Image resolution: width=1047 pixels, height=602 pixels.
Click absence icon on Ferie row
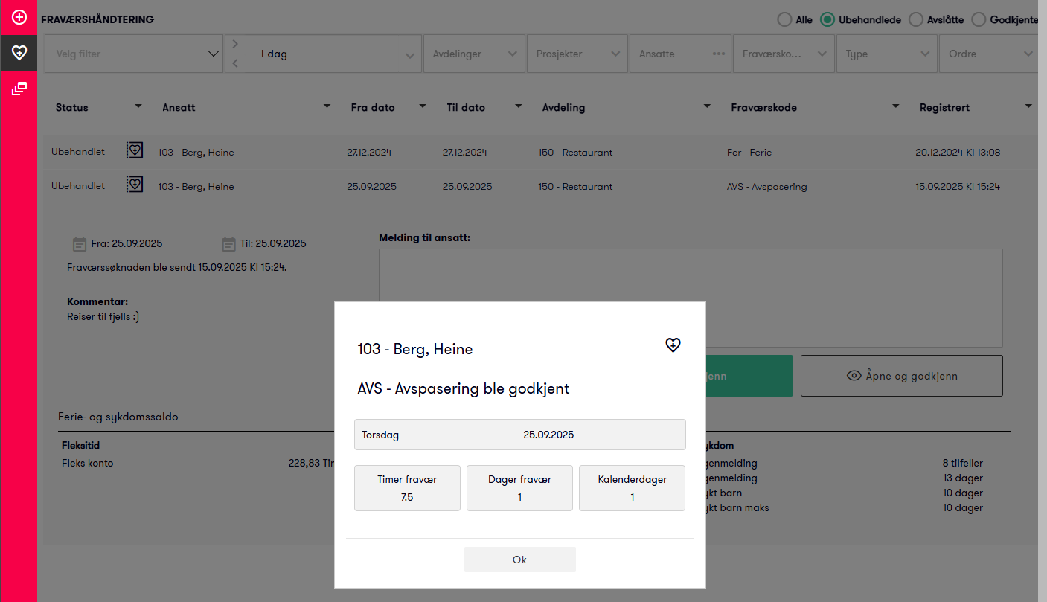[134, 150]
